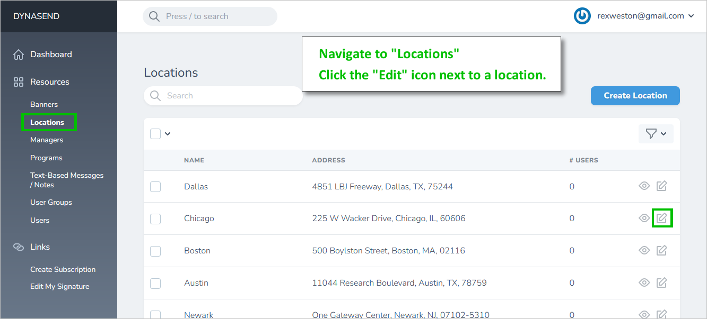Click the view eye icon for Chicago
Screen dimensions: 707x319
644,218
